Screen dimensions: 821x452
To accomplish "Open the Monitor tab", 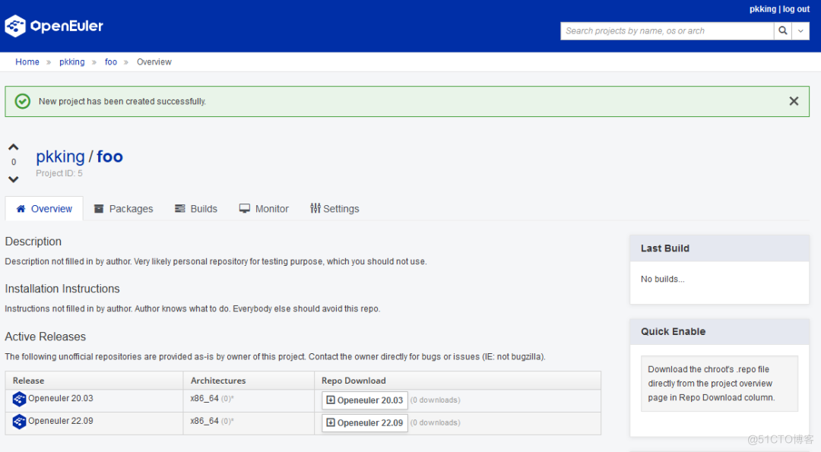I will pyautogui.click(x=264, y=209).
